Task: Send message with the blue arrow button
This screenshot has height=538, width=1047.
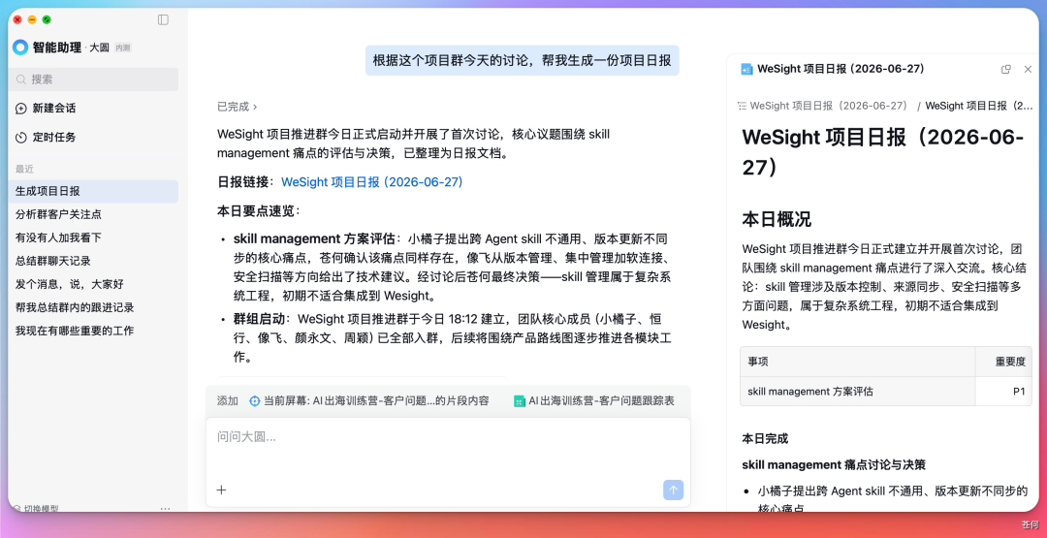Action: click(673, 490)
